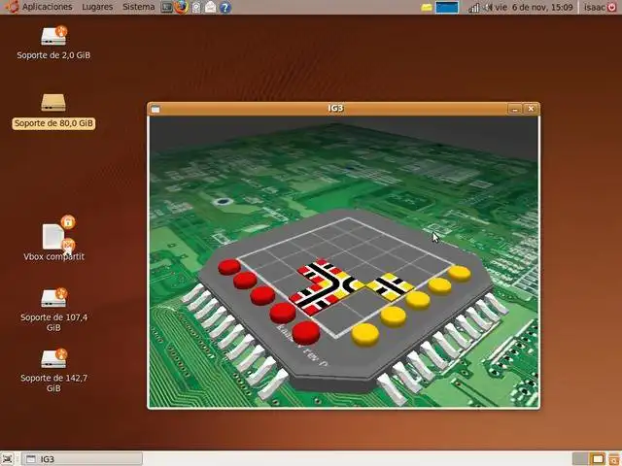Viewport: 622px width, 466px height.
Task: Pick the red disc nearest the board's front corner
Action: tap(306, 332)
